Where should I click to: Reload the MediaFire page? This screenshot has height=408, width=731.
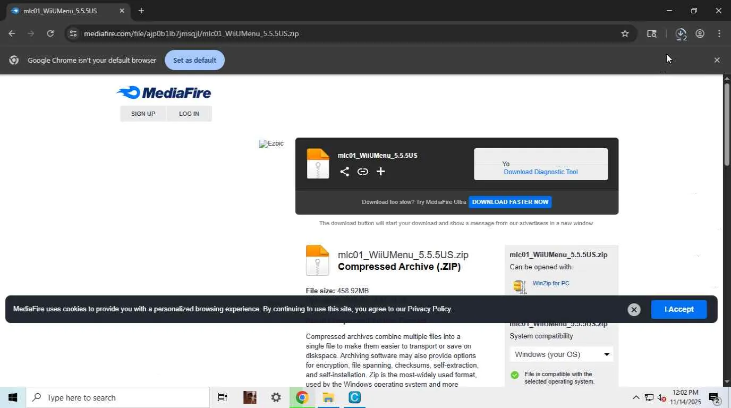coord(50,33)
